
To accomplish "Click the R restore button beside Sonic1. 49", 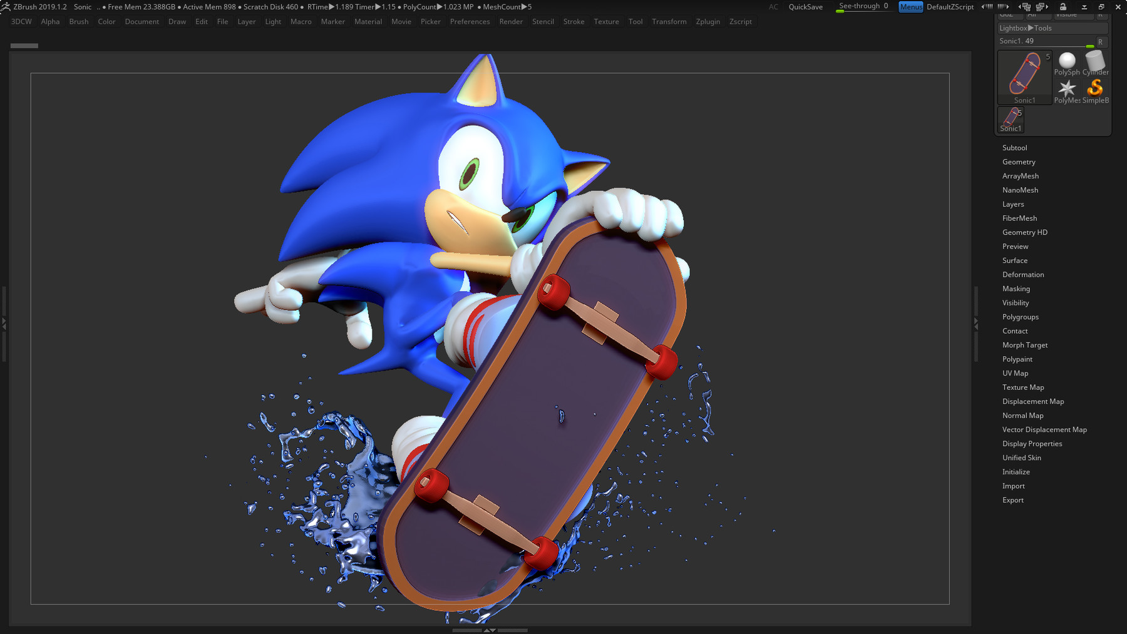I will (x=1100, y=41).
